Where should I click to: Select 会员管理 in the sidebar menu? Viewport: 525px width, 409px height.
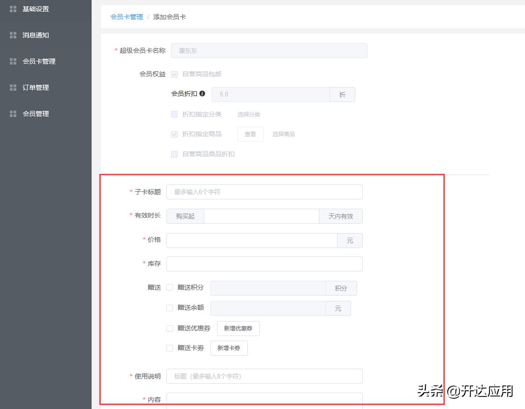point(36,113)
